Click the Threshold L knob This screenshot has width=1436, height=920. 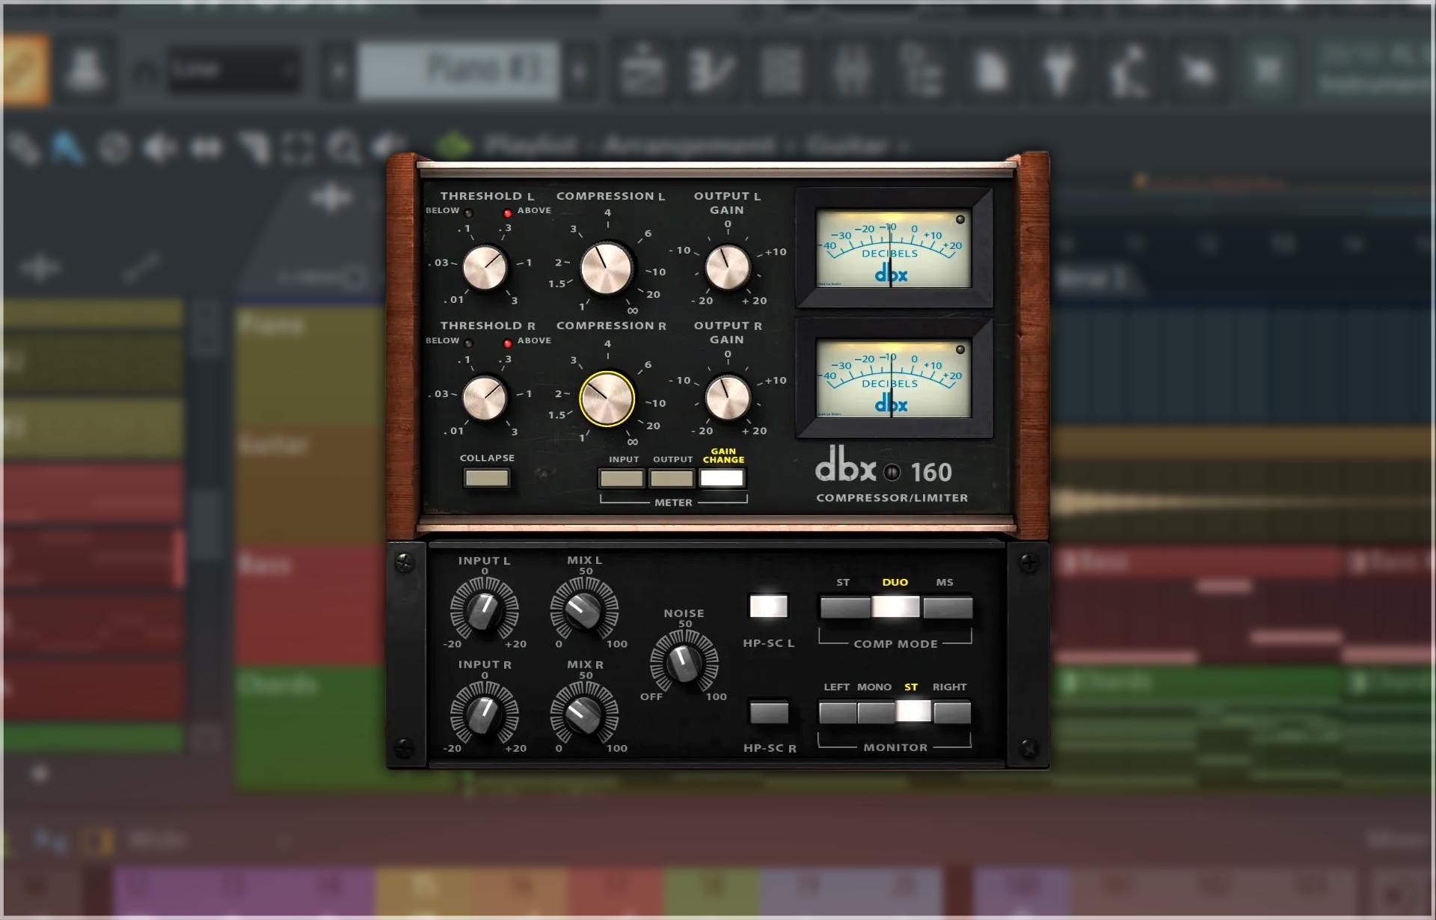pos(485,267)
